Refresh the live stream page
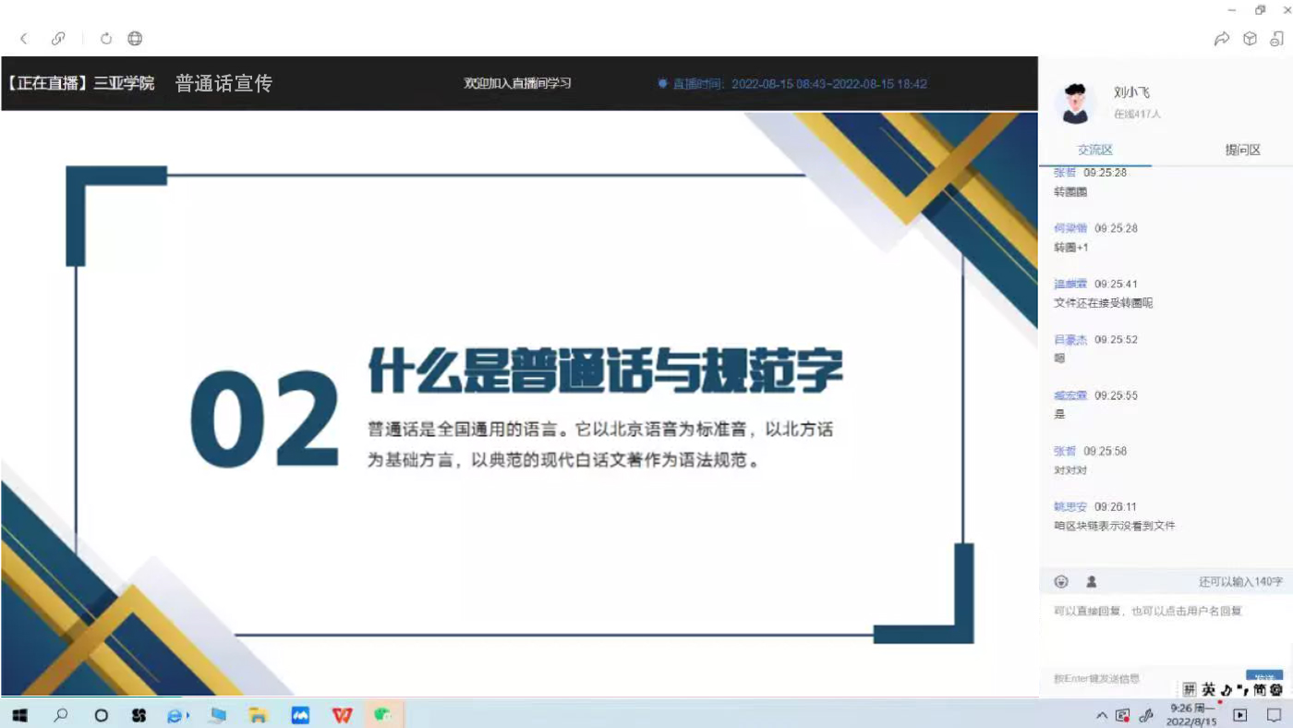The image size is (1293, 728). [x=105, y=38]
